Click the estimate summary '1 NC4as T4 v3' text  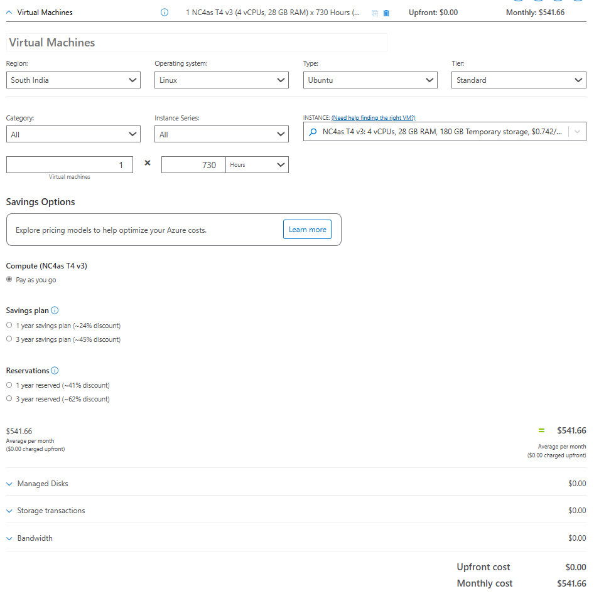273,13
